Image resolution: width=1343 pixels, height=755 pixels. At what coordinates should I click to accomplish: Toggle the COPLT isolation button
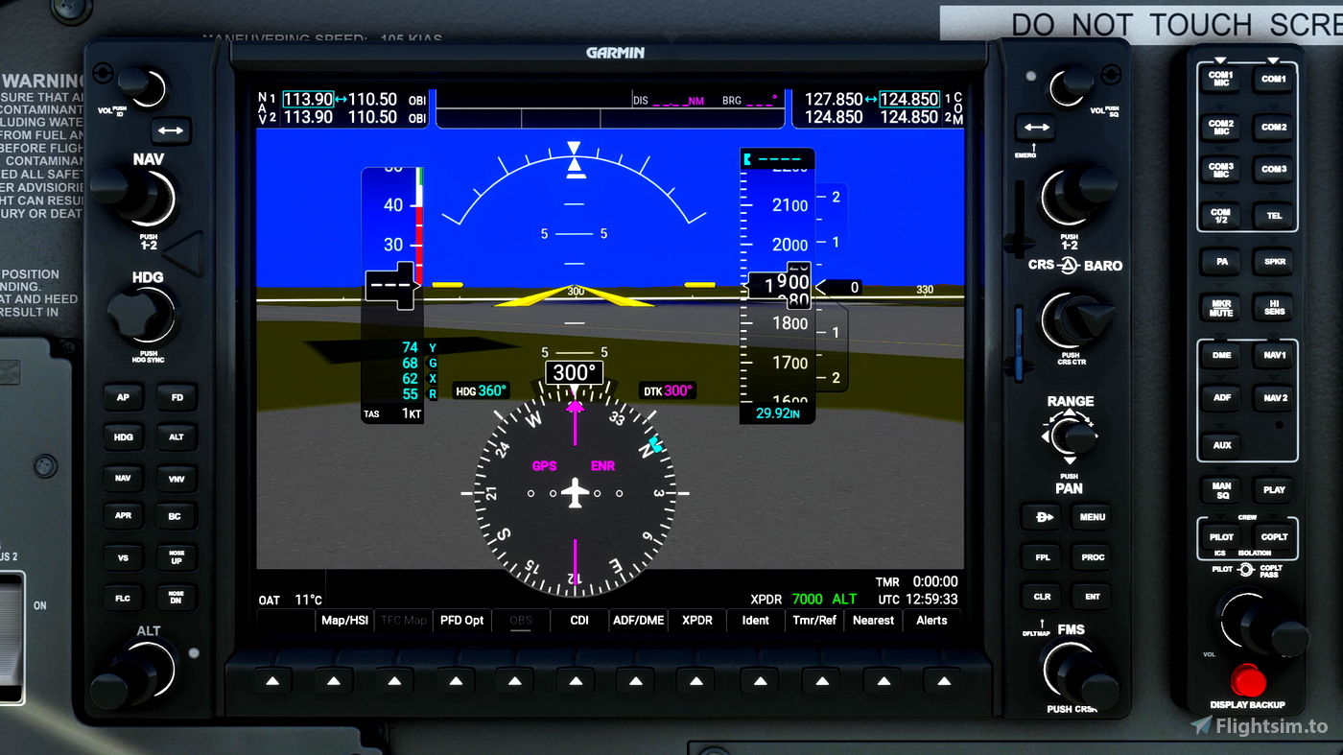tap(1274, 537)
